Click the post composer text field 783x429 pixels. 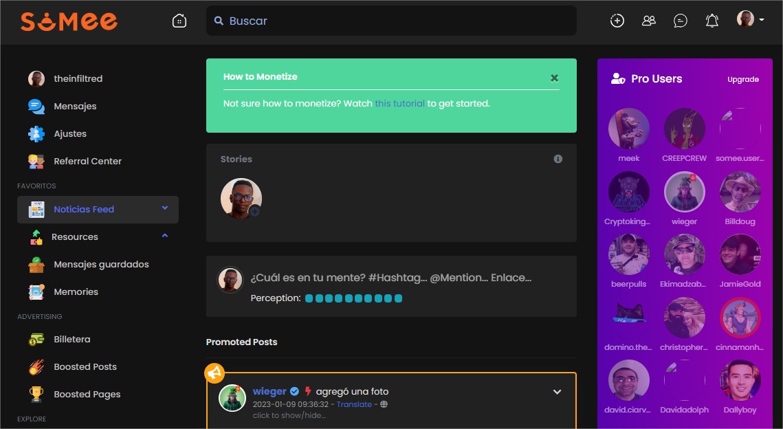pos(391,278)
